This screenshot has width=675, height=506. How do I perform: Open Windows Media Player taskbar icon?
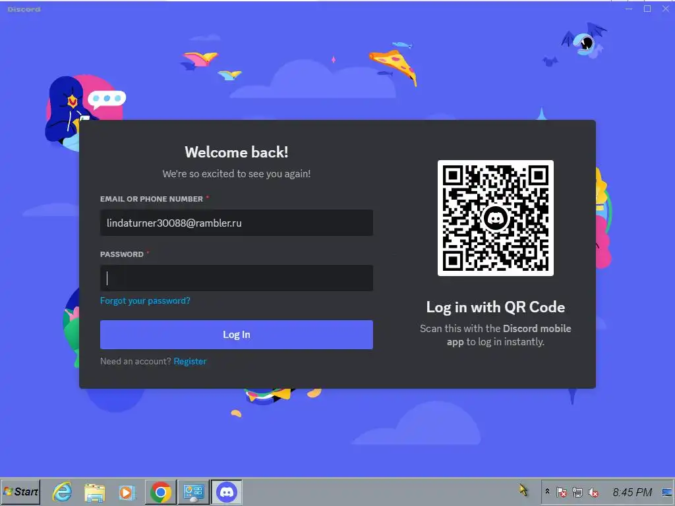click(127, 492)
